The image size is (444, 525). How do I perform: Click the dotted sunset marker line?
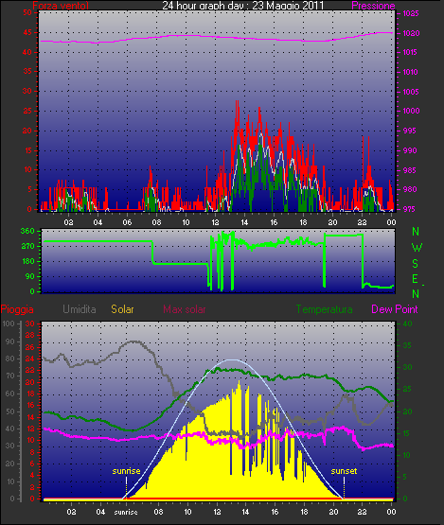[345, 487]
